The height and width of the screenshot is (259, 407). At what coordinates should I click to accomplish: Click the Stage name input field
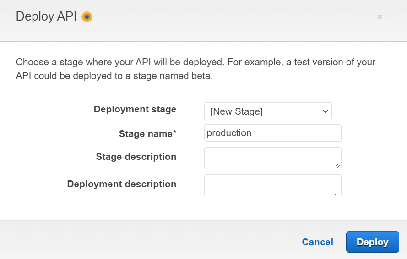point(272,133)
